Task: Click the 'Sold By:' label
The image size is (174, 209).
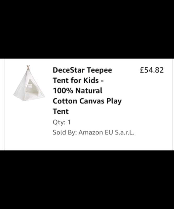Action: [x=65, y=132]
